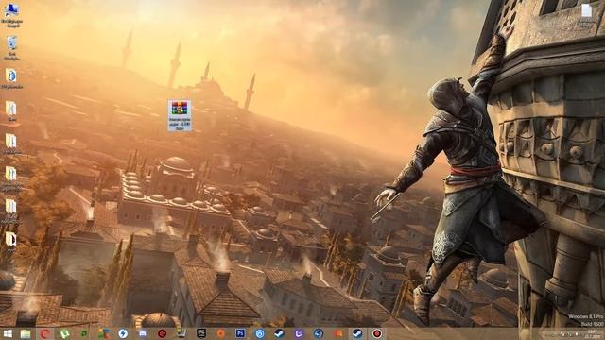Select the highlighted Steam icon beside the record icon
605x340 pixels.
pyautogui.click(x=357, y=333)
